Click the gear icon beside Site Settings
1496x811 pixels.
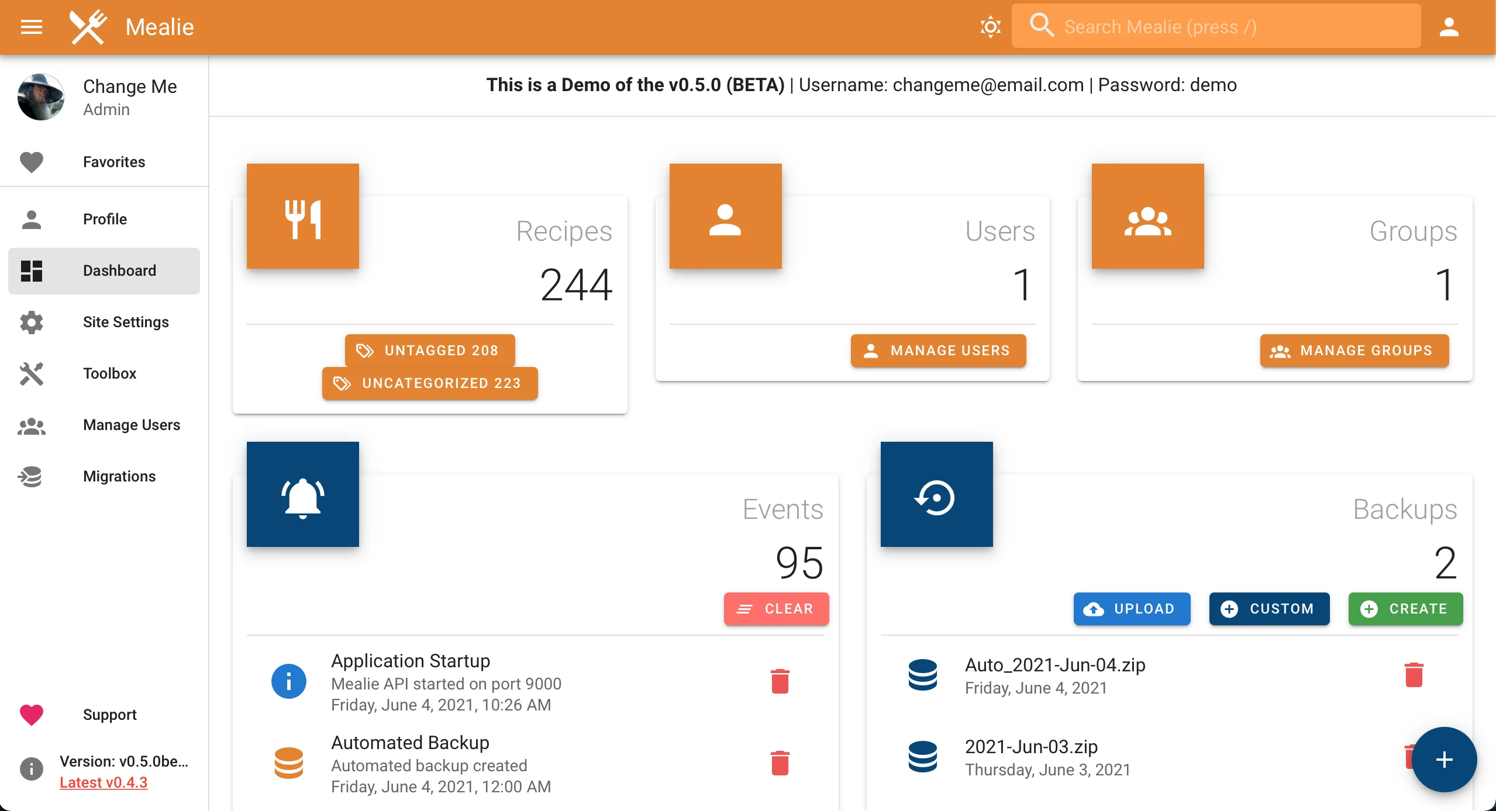click(x=32, y=323)
